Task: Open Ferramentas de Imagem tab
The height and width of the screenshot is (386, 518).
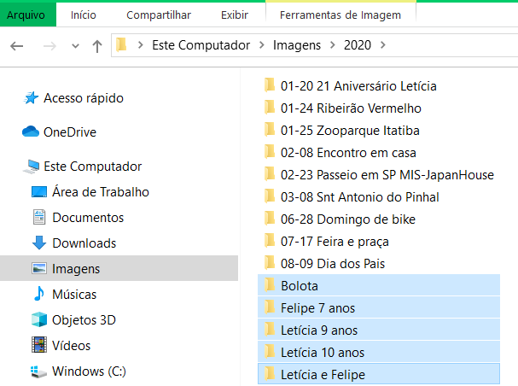Action: [x=340, y=15]
